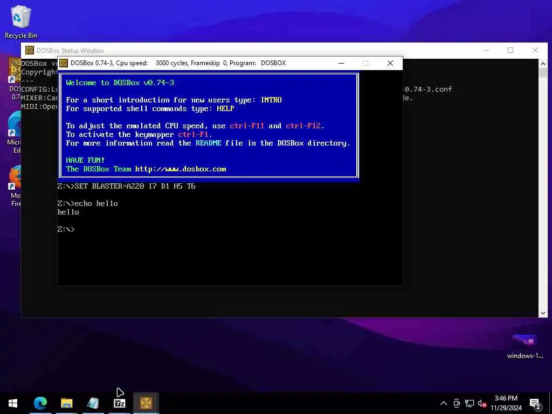The image size is (552, 414).
Task: Minimize the DOSBox Status Window
Action: point(486,50)
